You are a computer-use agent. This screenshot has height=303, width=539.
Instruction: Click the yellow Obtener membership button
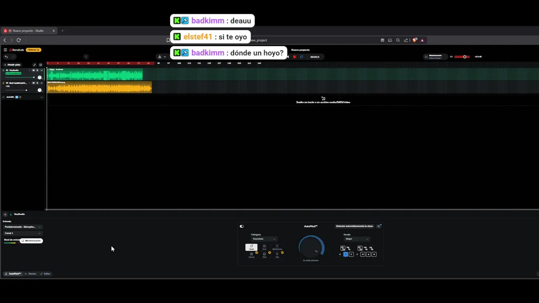(x=33, y=50)
